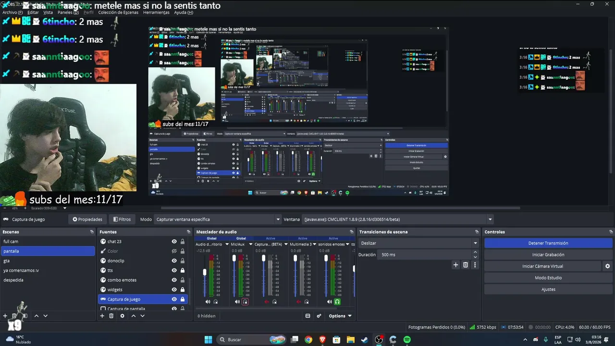Move selected source down in Fuentes

tap(142, 316)
